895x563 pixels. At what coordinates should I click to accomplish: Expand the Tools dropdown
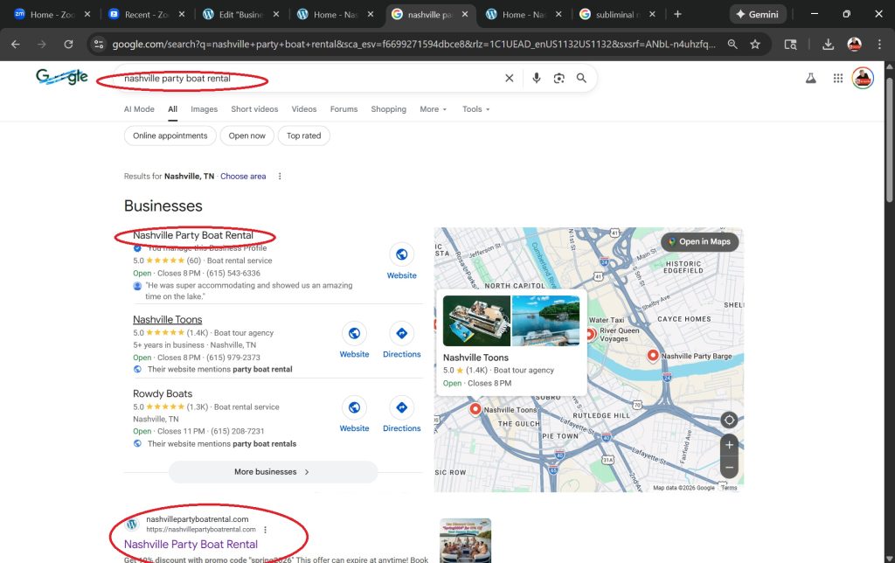tap(475, 109)
